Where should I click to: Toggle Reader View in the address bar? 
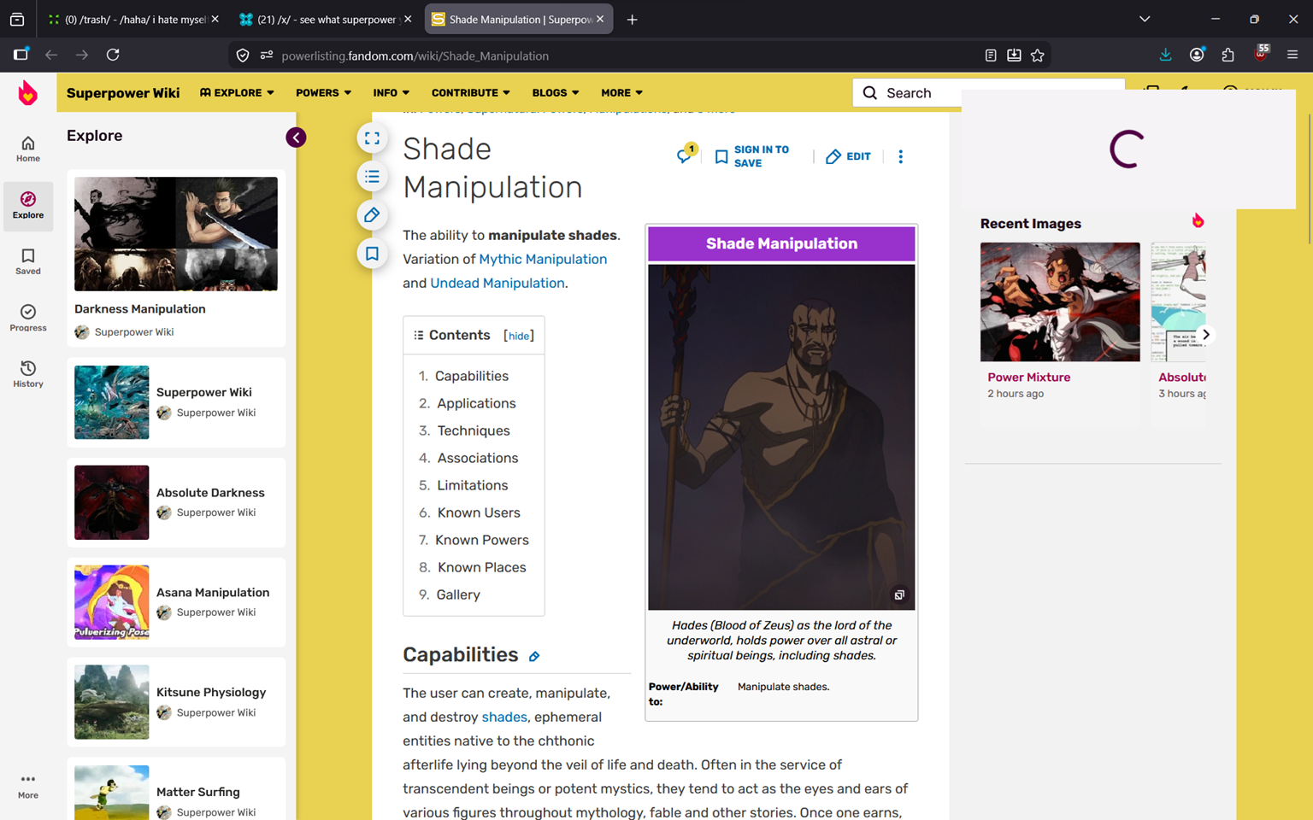[990, 56]
